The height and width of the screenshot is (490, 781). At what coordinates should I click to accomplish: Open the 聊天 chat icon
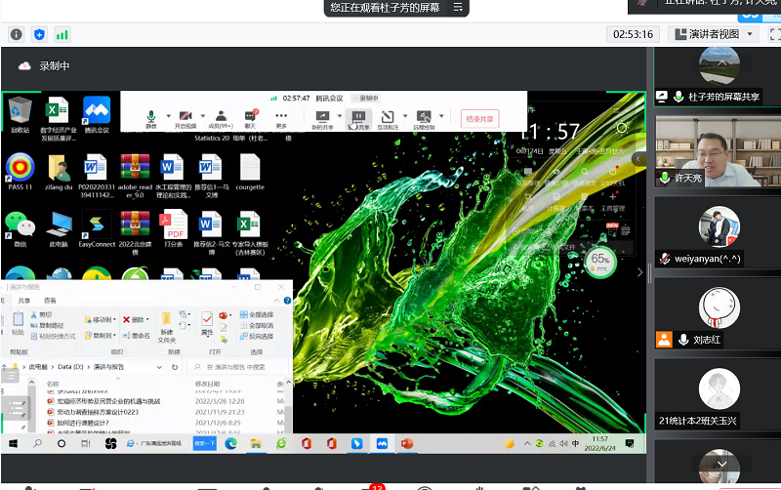251,119
